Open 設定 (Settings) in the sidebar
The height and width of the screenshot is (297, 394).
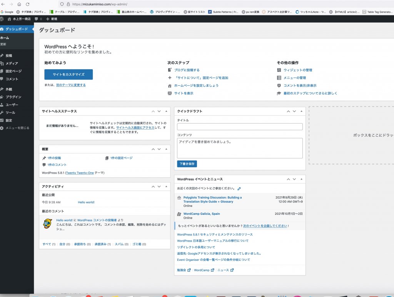click(x=9, y=120)
